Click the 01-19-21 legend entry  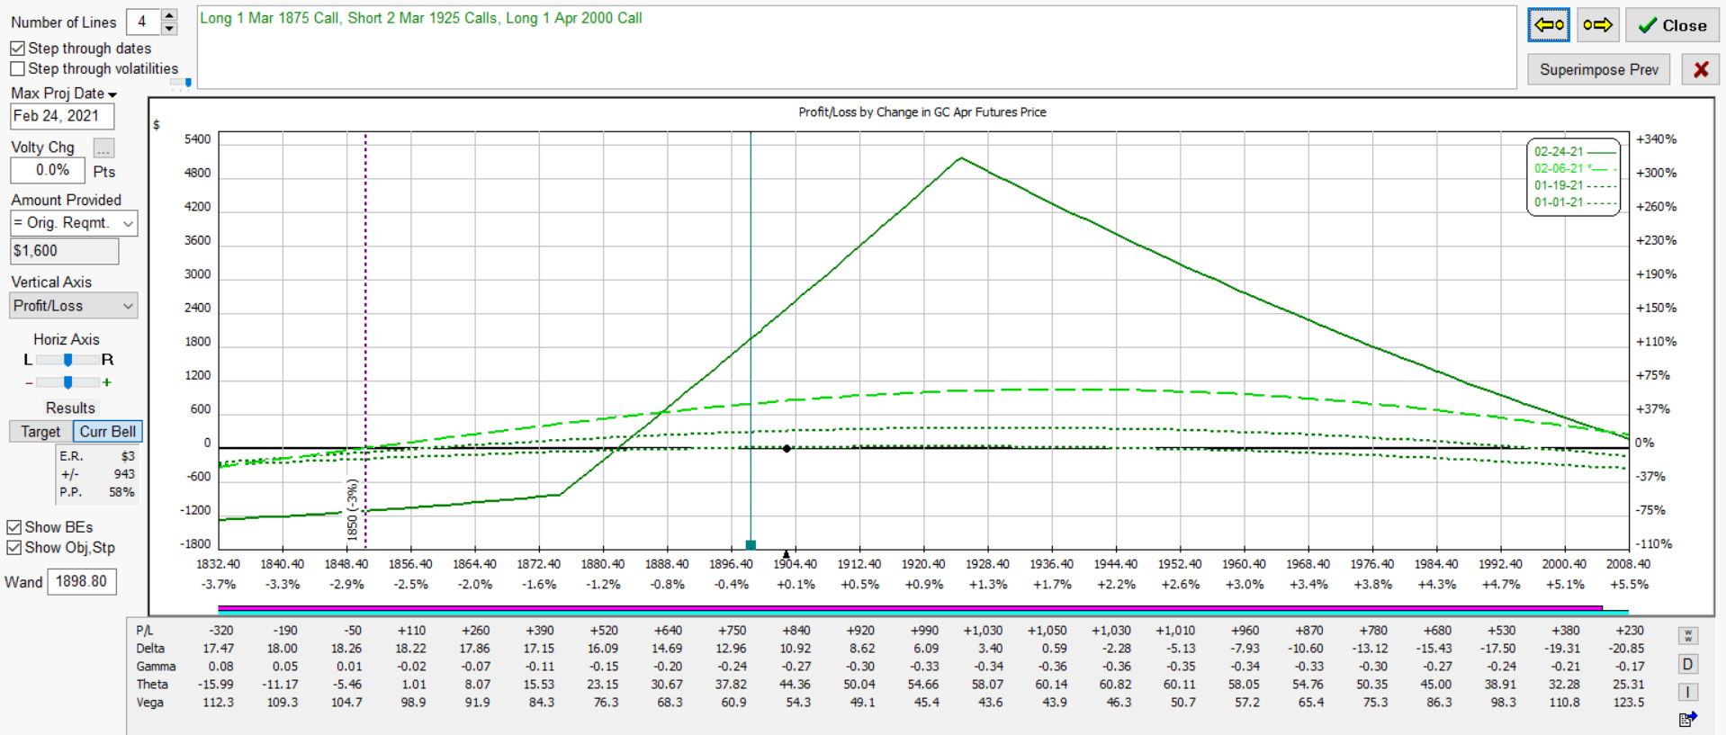[x=1574, y=185]
